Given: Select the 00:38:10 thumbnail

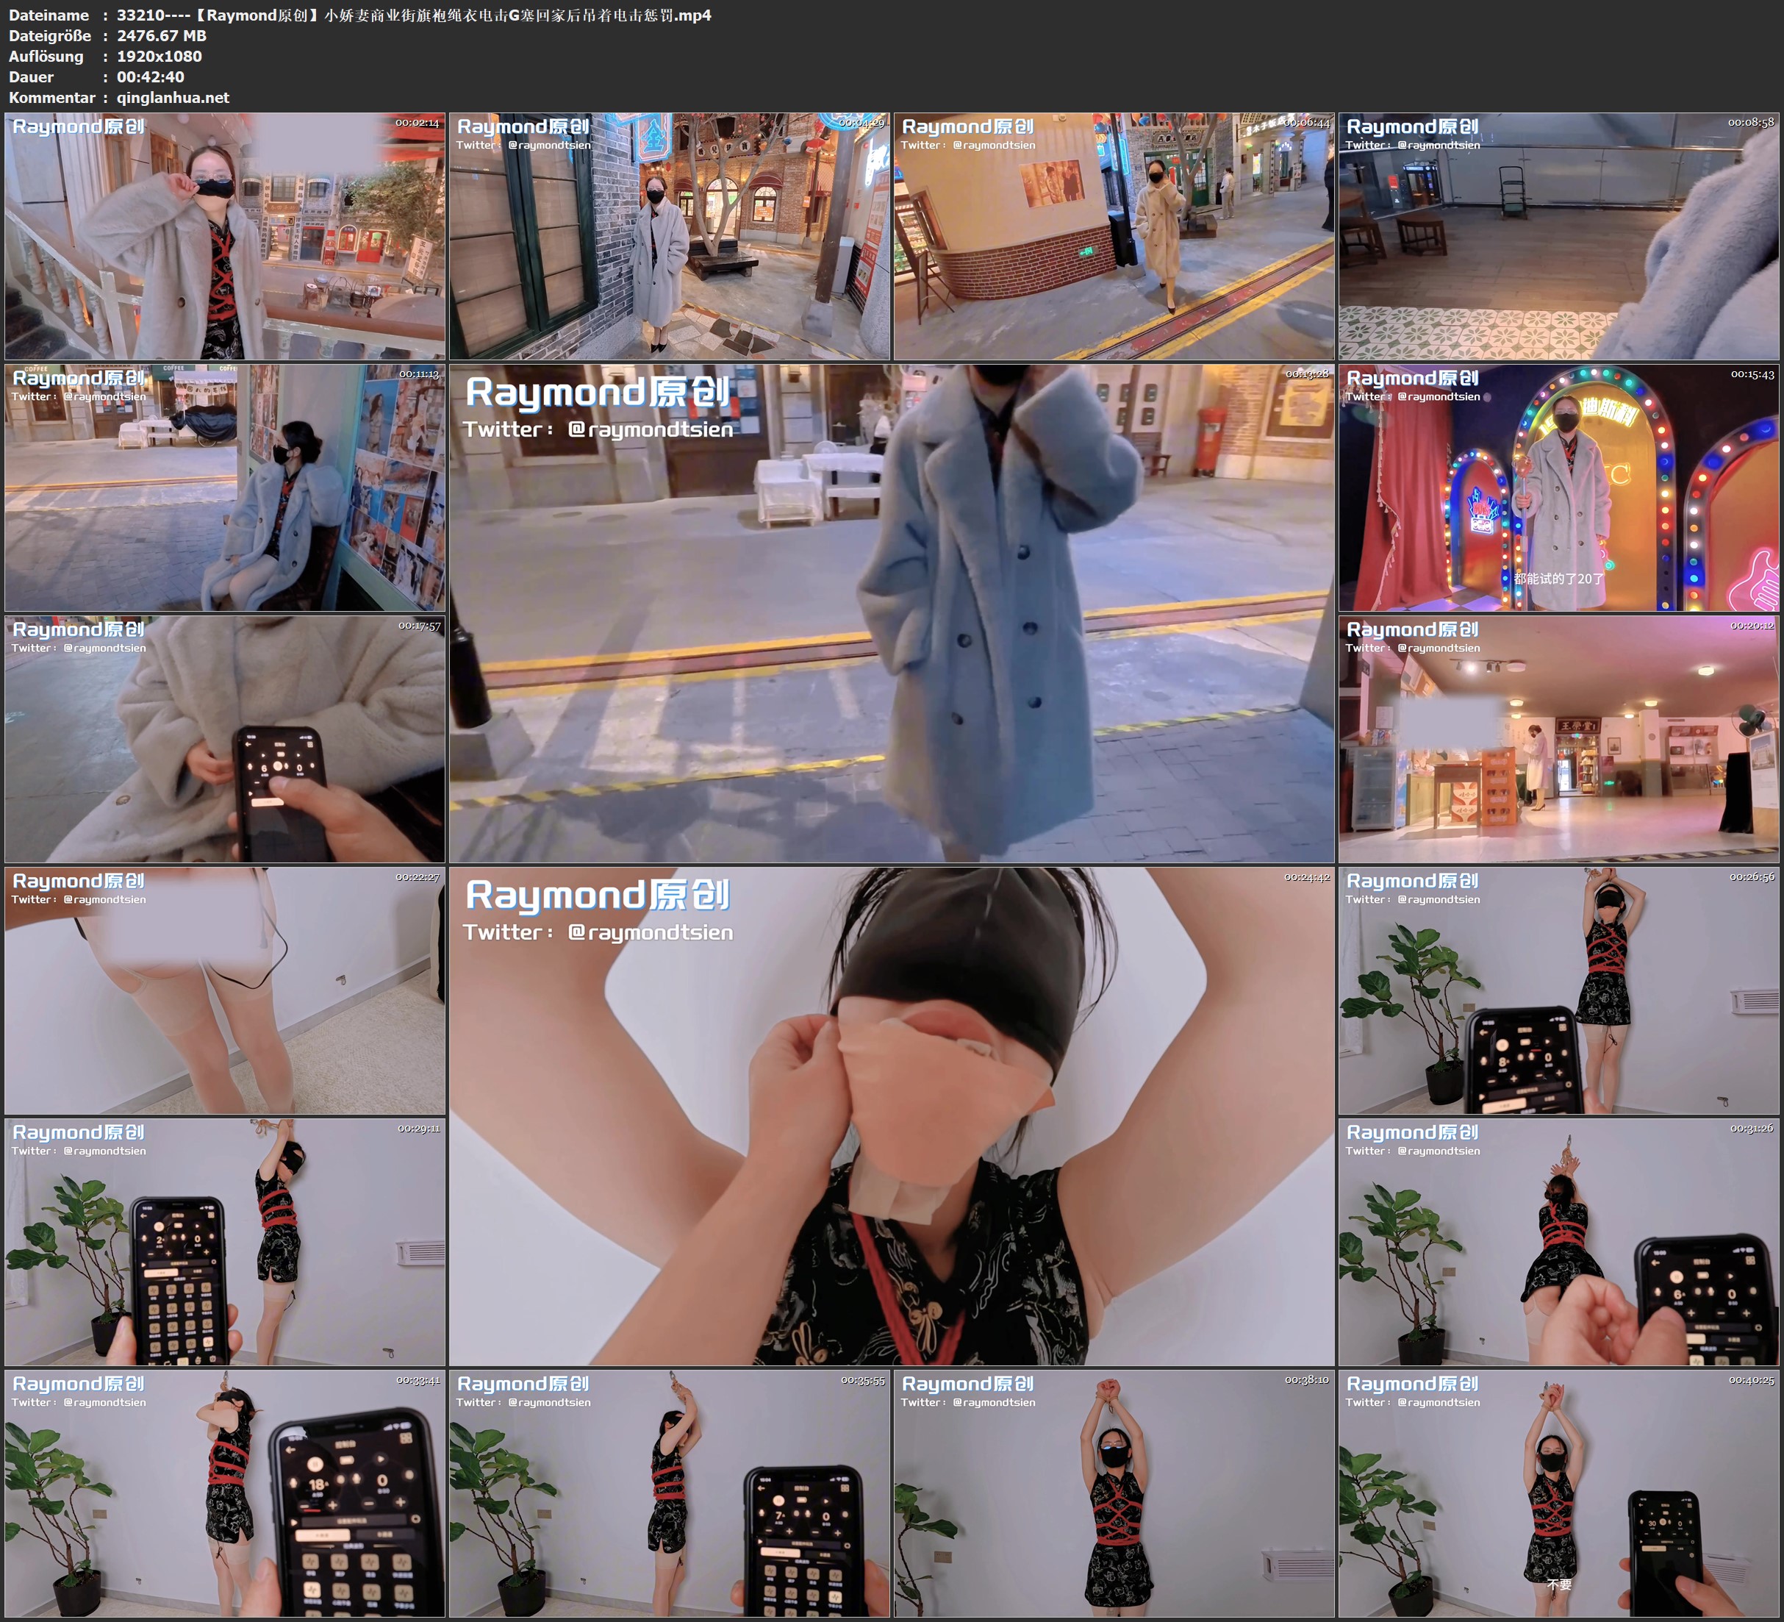Looking at the screenshot, I should pos(1113,1493).
